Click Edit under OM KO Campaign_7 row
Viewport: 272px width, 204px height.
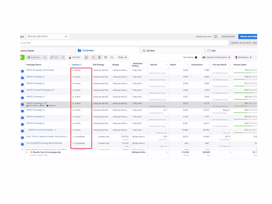(42, 106)
